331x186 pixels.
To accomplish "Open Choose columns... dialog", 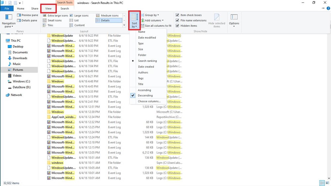I will coord(149,101).
